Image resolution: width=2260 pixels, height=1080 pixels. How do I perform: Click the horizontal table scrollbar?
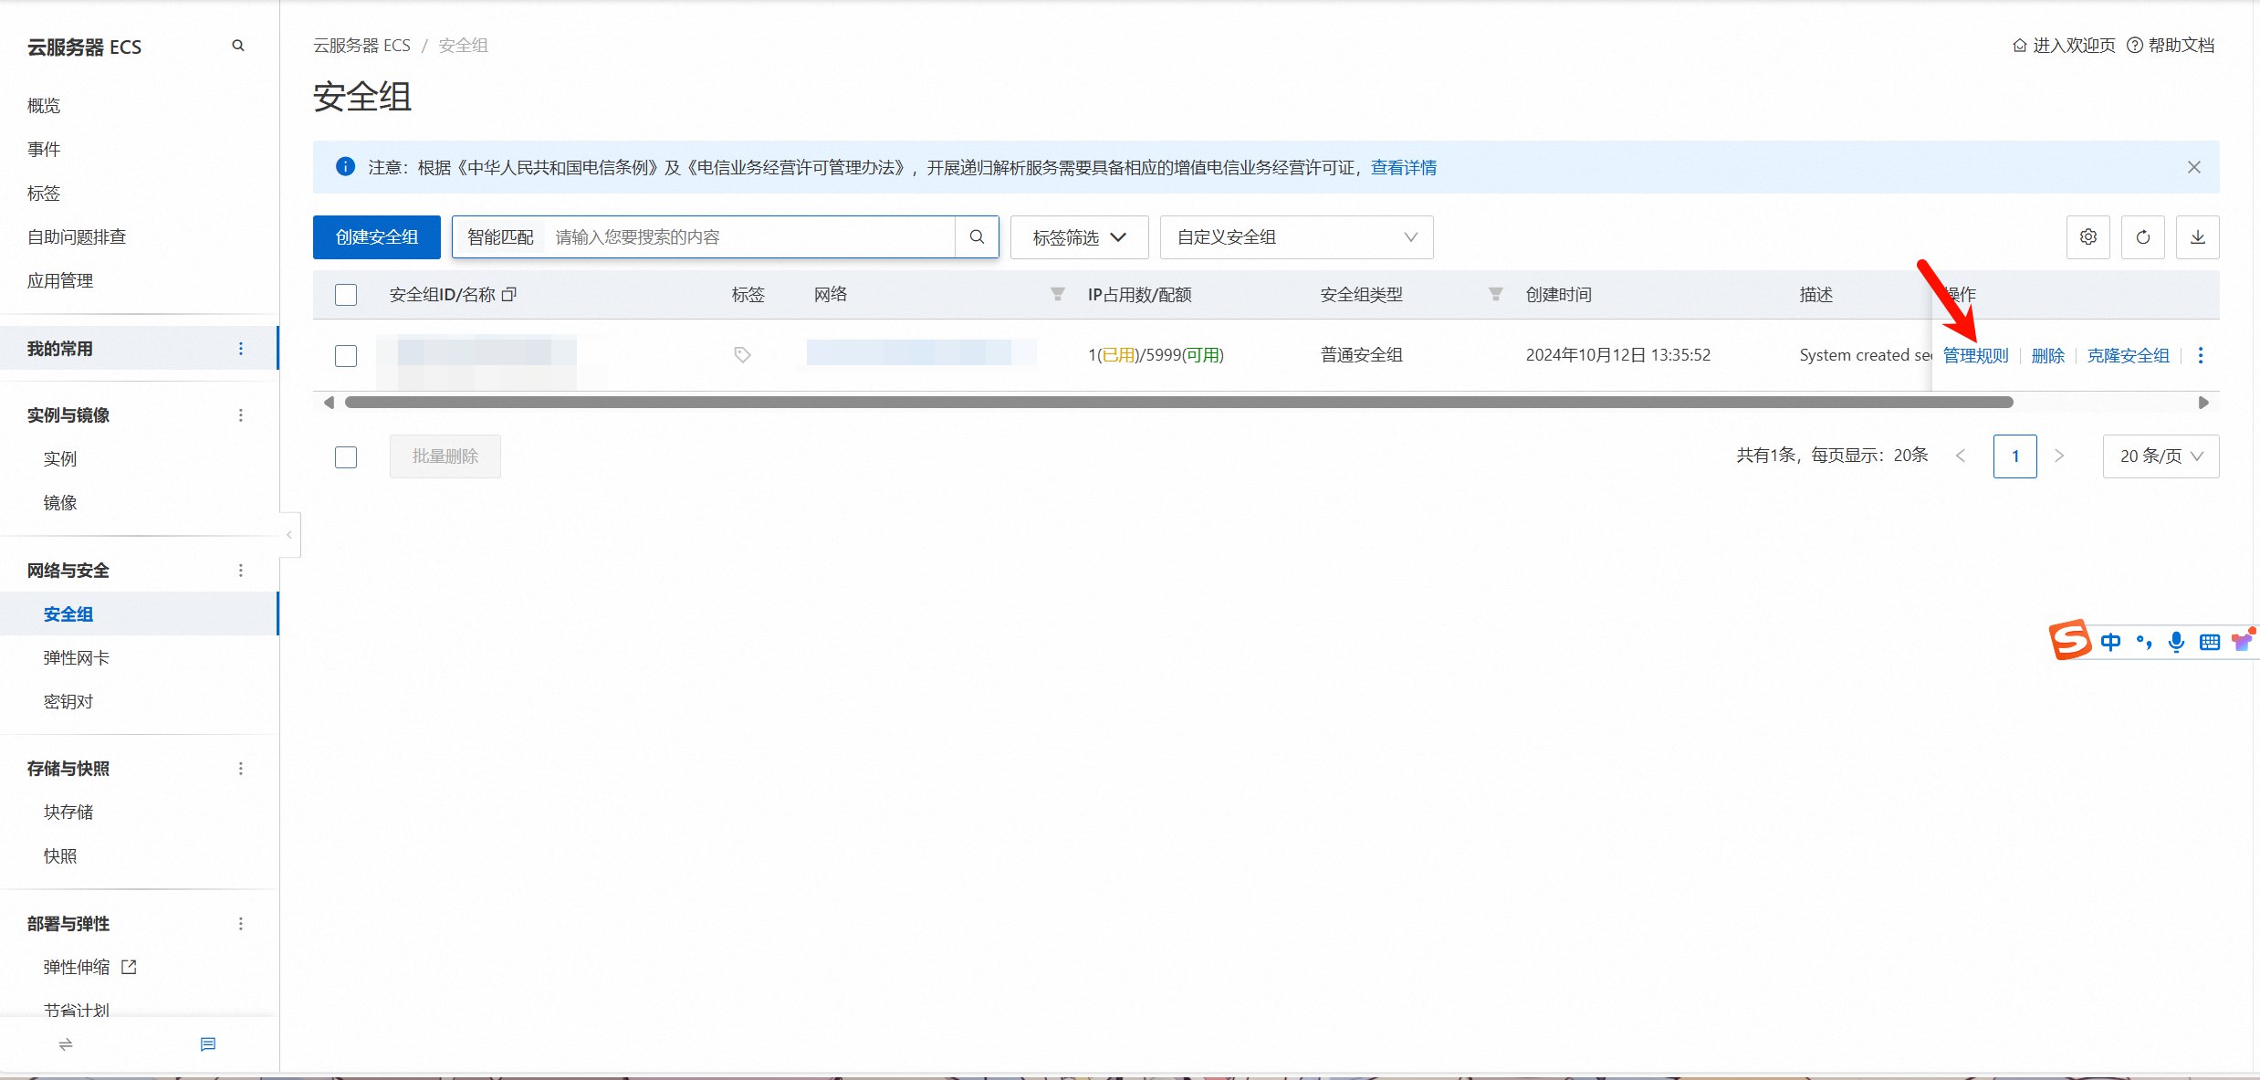pyautogui.click(x=1177, y=403)
